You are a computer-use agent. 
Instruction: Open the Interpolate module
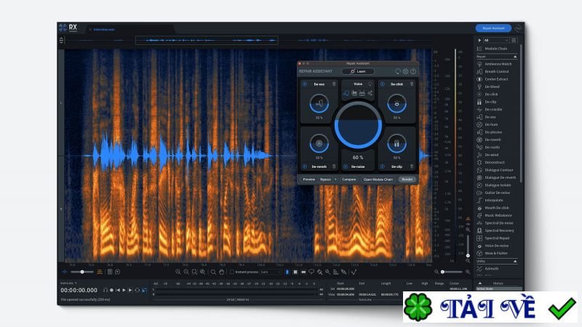coord(490,201)
